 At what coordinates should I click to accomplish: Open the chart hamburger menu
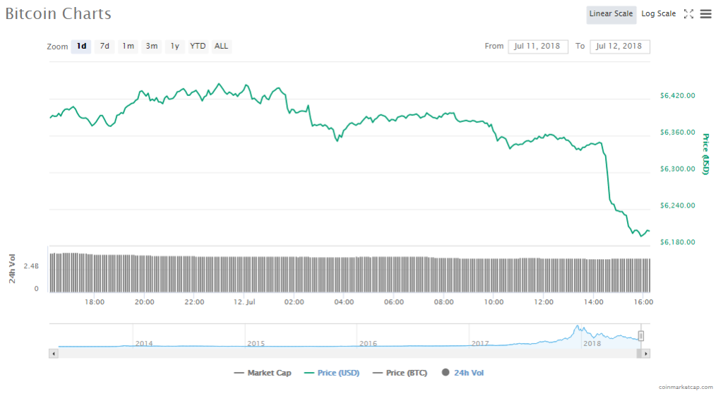(x=705, y=13)
